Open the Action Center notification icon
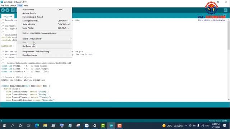The width and height of the screenshot is (230, 129). [x=225, y=126]
